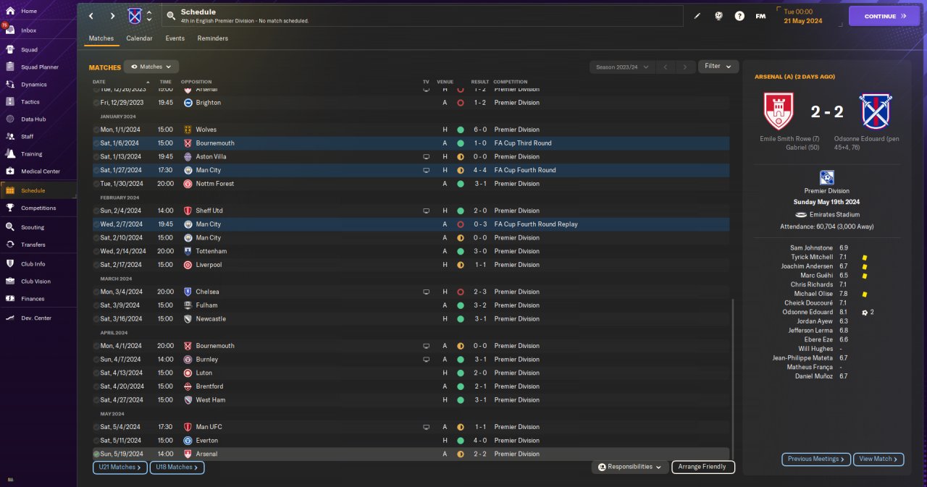This screenshot has width=927, height=487.
Task: Open the Competitions trophy icon
Action: pos(10,208)
